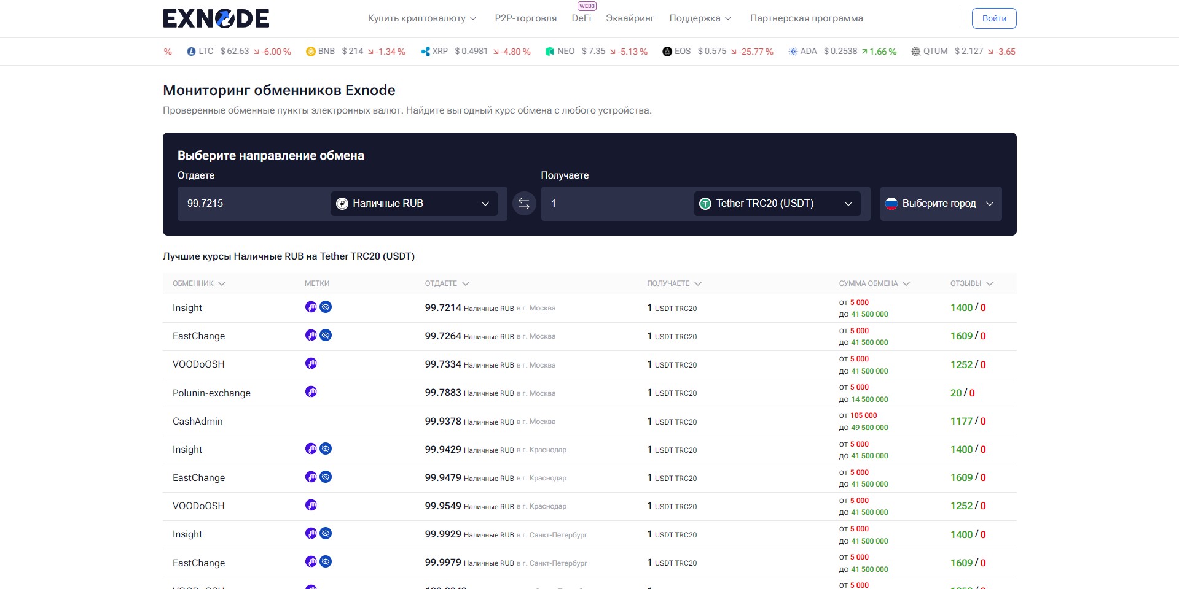The height and width of the screenshot is (589, 1179).
Task: Click the Russian flag icon in city selector
Action: click(x=891, y=204)
